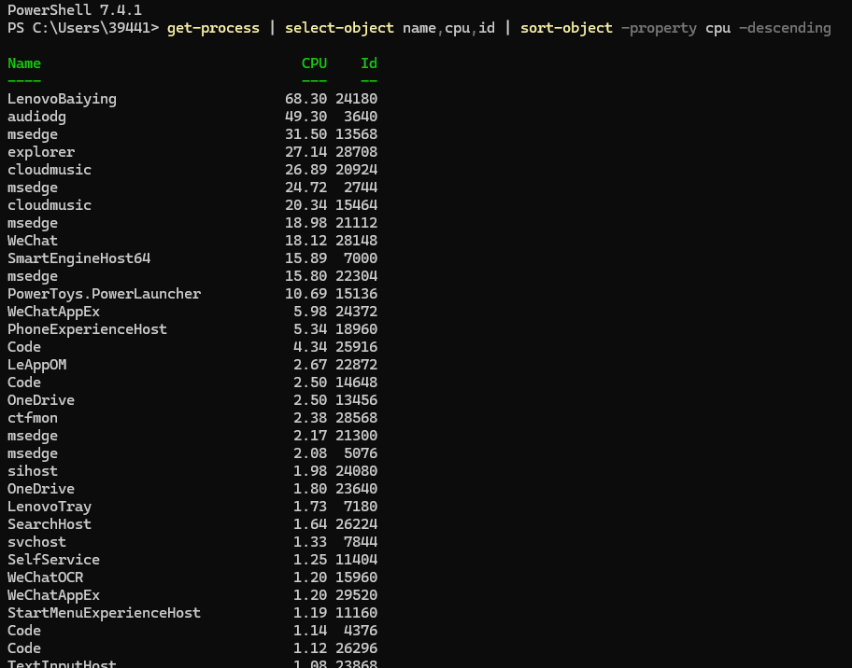Click process Id "28708"
852x668 pixels.
pos(357,152)
